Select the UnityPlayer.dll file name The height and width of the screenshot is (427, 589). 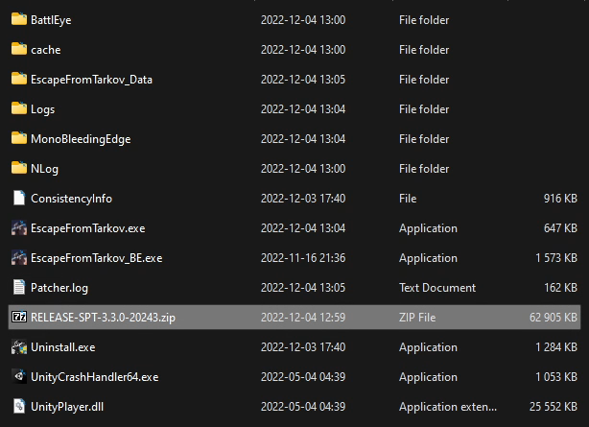click(x=67, y=407)
